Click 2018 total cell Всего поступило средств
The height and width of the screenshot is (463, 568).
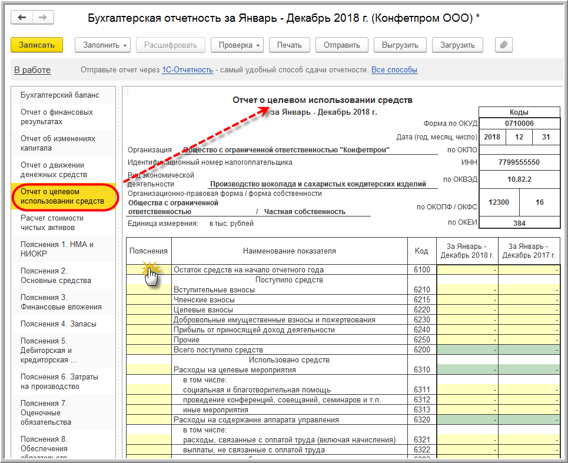pyautogui.click(x=467, y=349)
